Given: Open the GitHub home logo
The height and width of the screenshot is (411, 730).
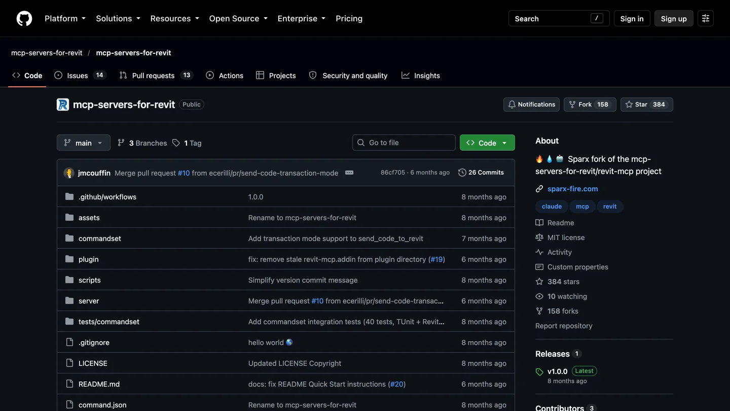Looking at the screenshot, I should point(24,18).
